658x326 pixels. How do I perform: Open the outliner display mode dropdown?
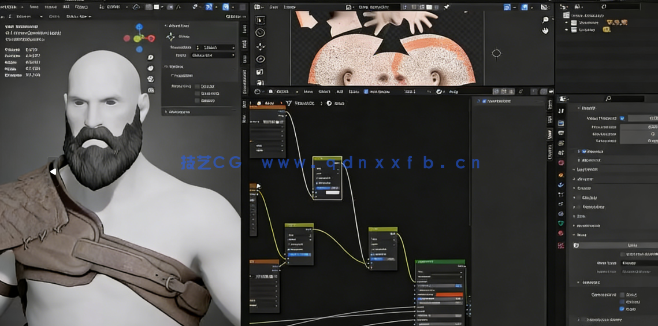coord(580,7)
